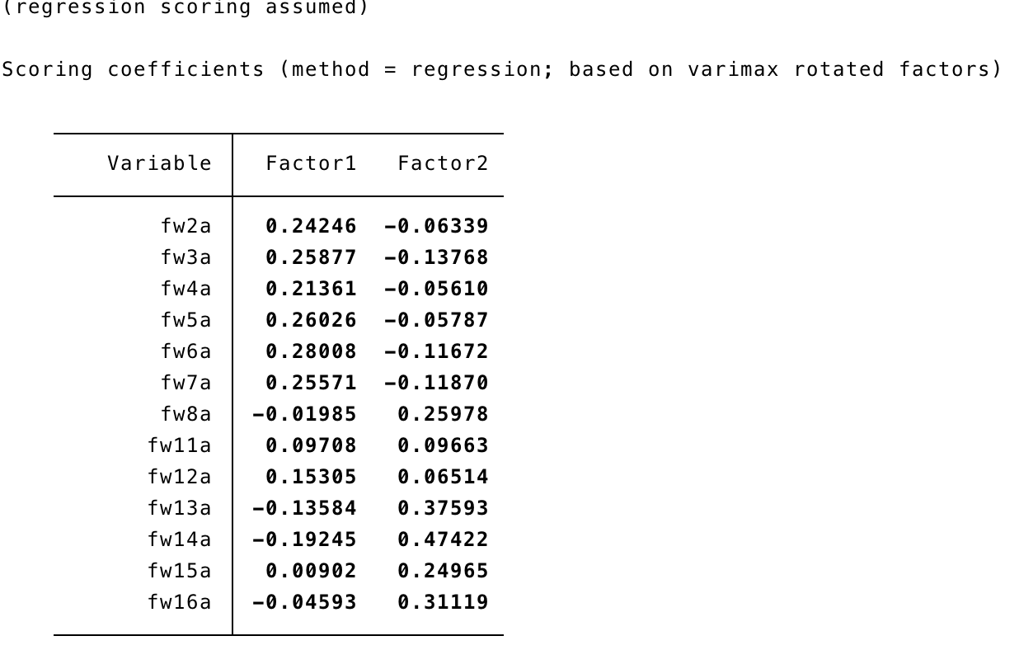Click the Scoring coefficients title line
This screenshot has width=1019, height=650.
click(x=501, y=69)
